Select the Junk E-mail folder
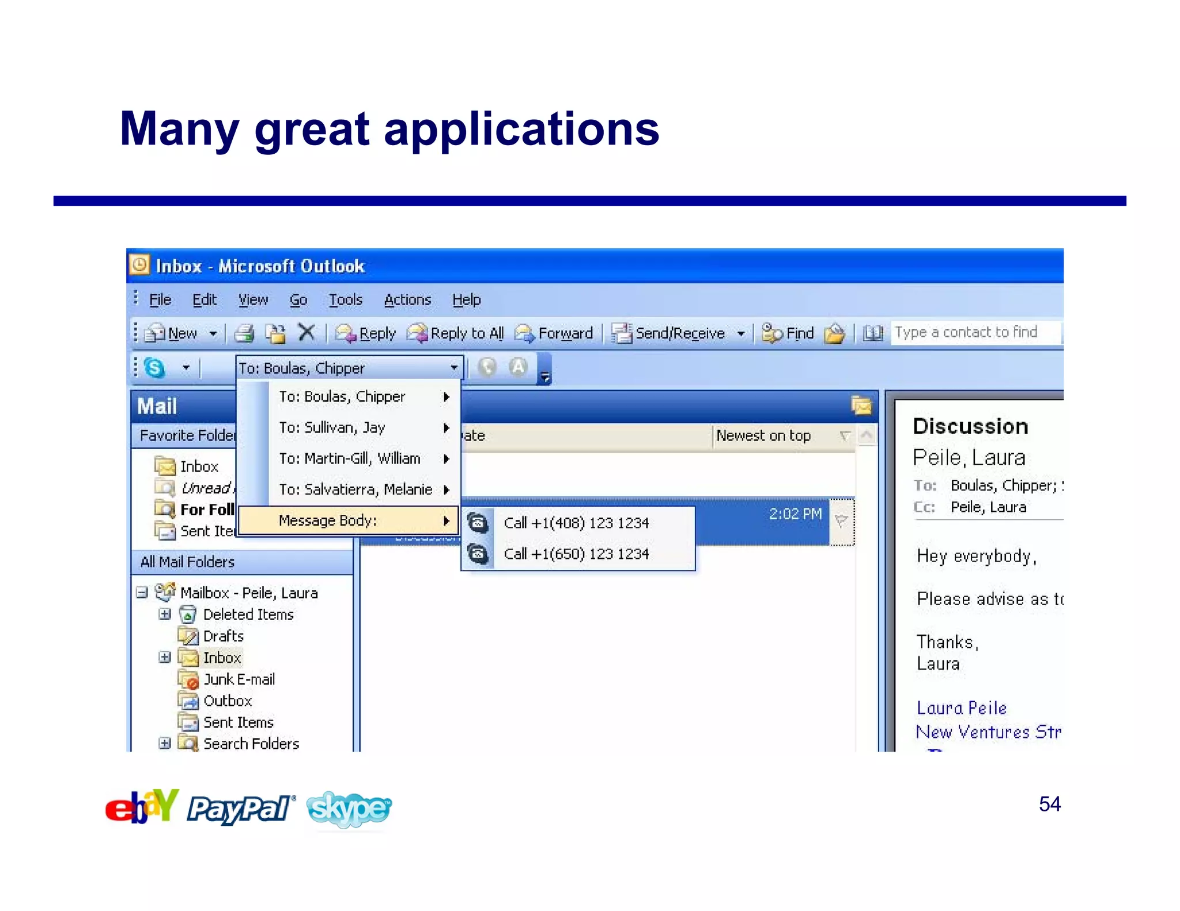 click(x=239, y=680)
